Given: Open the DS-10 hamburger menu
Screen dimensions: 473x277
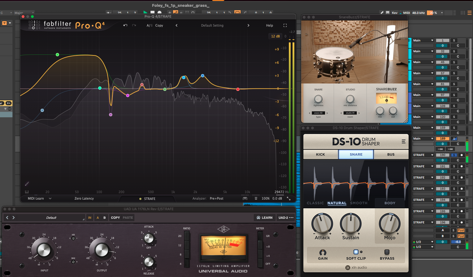Looking at the screenshot, I should point(403,141).
